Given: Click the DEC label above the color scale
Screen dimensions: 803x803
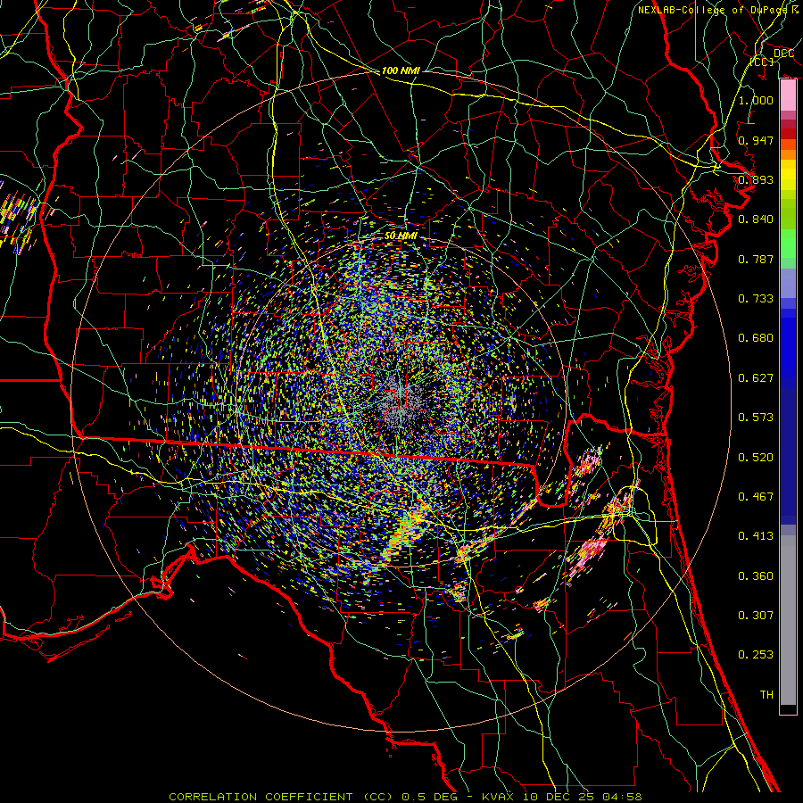Looking at the screenshot, I should pyautogui.click(x=783, y=54).
